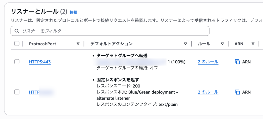
Task: Click the ARN column sort arrow
Action: (253, 44)
